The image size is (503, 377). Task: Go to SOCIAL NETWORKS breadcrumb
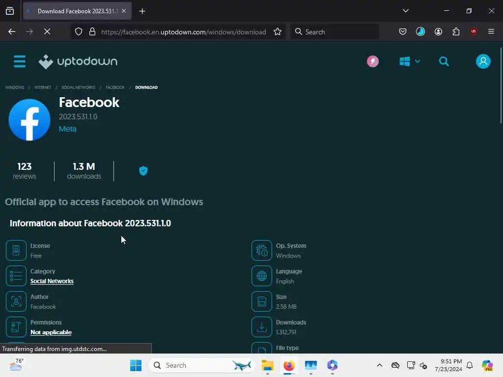pos(78,87)
